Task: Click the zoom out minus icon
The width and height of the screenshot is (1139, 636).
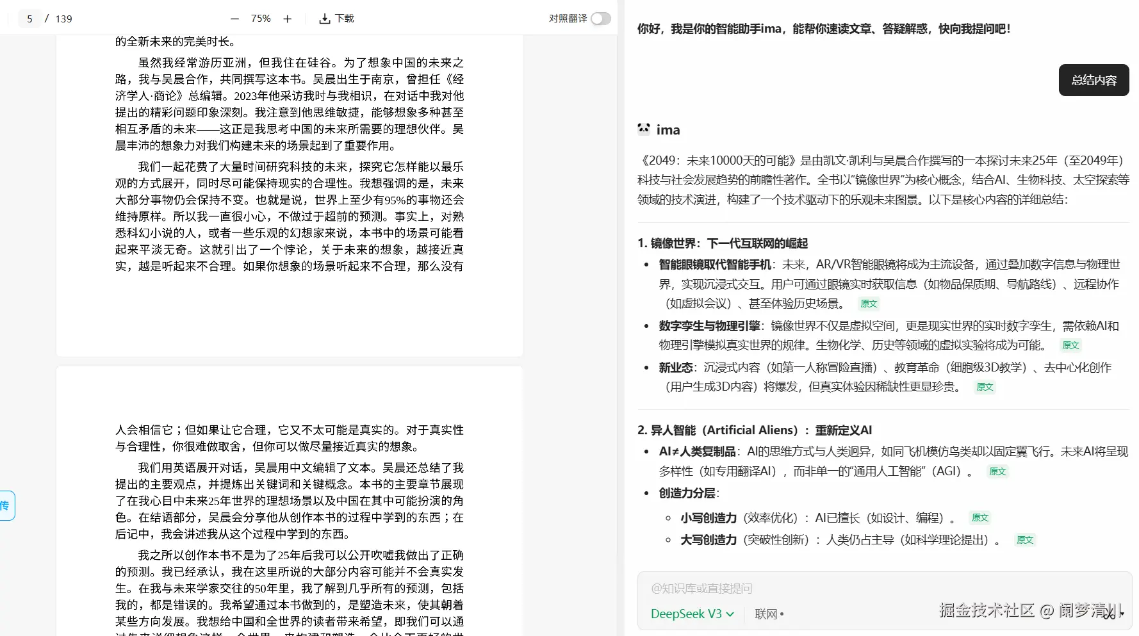Action: click(234, 19)
